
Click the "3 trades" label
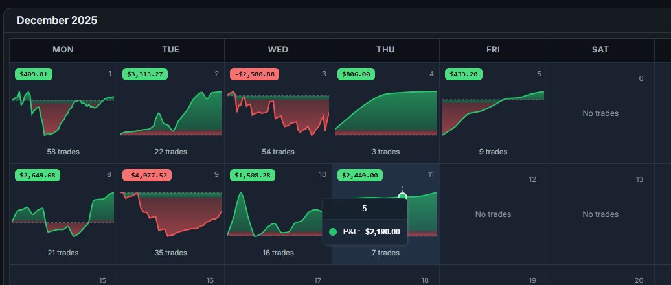(385, 152)
